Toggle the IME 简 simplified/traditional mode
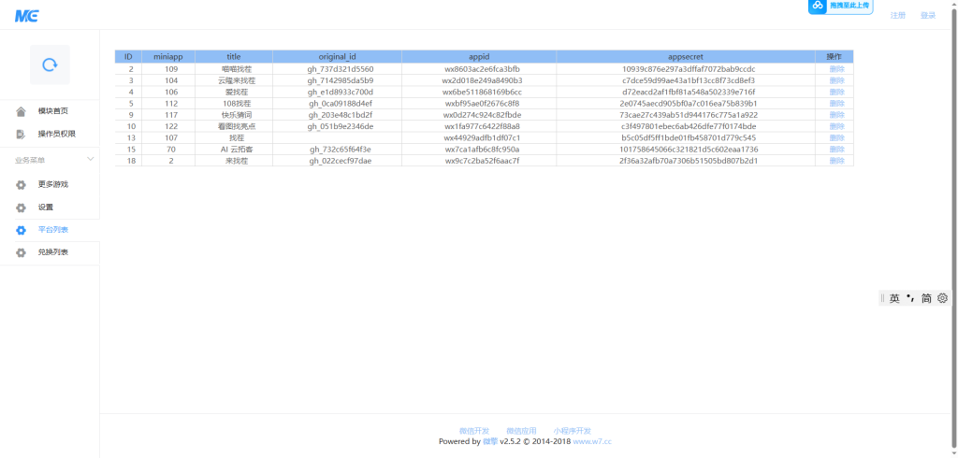This screenshot has height=458, width=958. click(926, 298)
